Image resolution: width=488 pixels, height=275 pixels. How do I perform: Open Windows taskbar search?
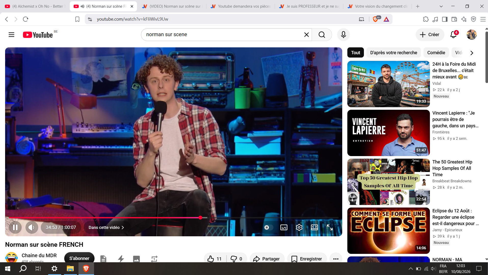tap(23, 269)
